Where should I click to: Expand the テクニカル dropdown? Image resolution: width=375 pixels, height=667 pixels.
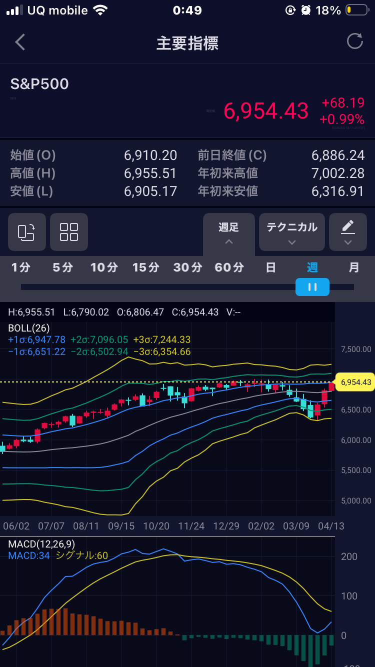click(x=292, y=232)
